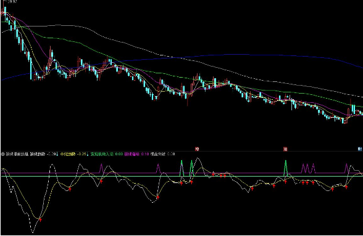
Task: Click the rightmost red event marker on the time axis
Action: click(285, 149)
